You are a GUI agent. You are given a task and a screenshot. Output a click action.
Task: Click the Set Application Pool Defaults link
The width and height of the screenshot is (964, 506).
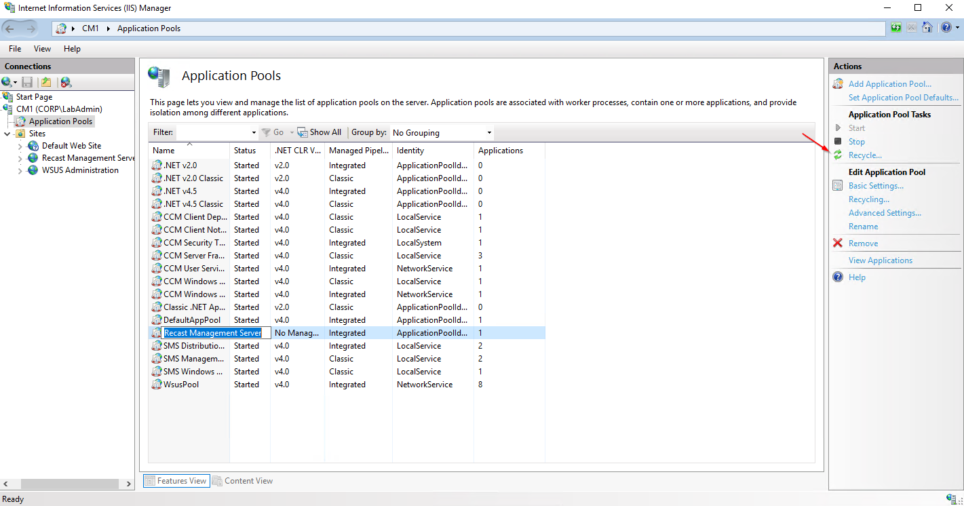click(x=904, y=98)
